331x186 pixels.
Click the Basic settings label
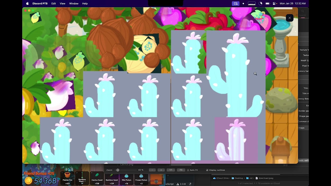tap(303, 160)
